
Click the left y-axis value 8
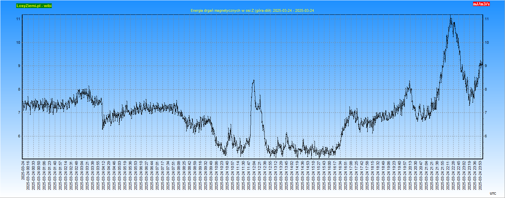point(19,89)
